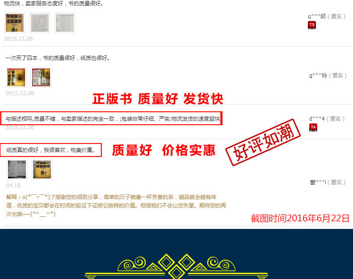This screenshot has height=279, width=353.
Task: Open third page photo in 2015.12.28 review
Action: [65, 23]
